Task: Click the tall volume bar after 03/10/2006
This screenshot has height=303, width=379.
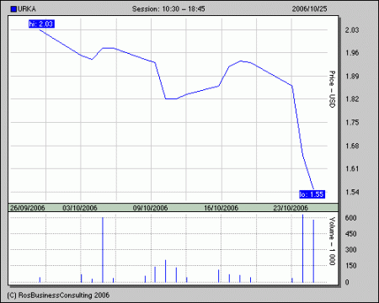Action: 103,250
